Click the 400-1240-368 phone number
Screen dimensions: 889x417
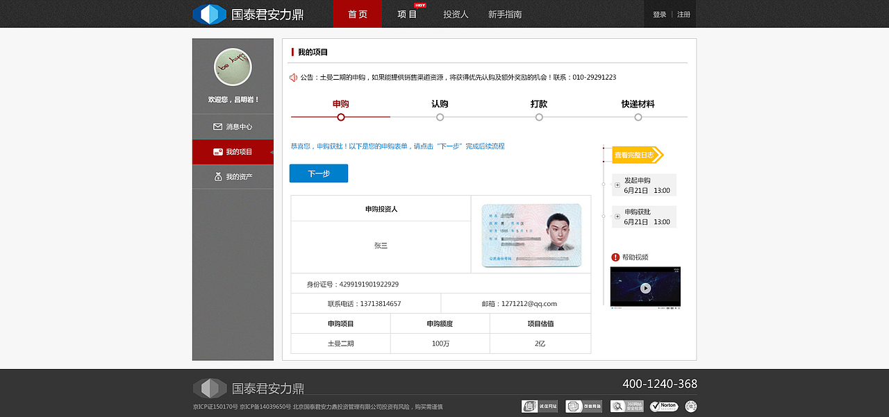[x=660, y=384]
